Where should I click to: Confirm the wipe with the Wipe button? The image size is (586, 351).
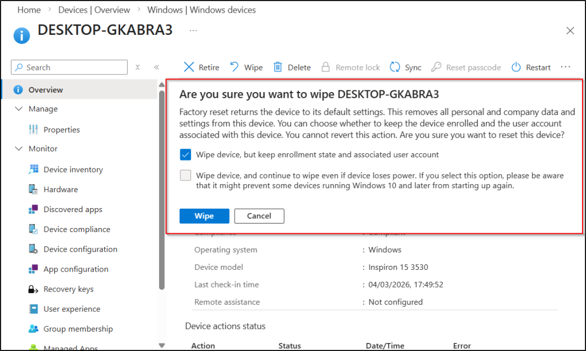pyautogui.click(x=204, y=216)
